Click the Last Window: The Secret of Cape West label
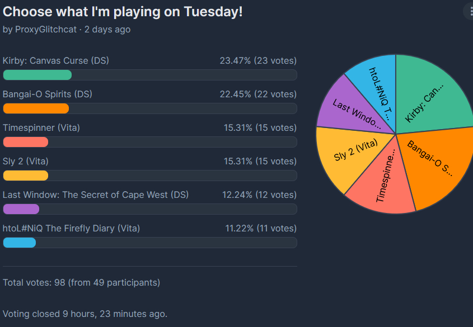 (x=96, y=195)
